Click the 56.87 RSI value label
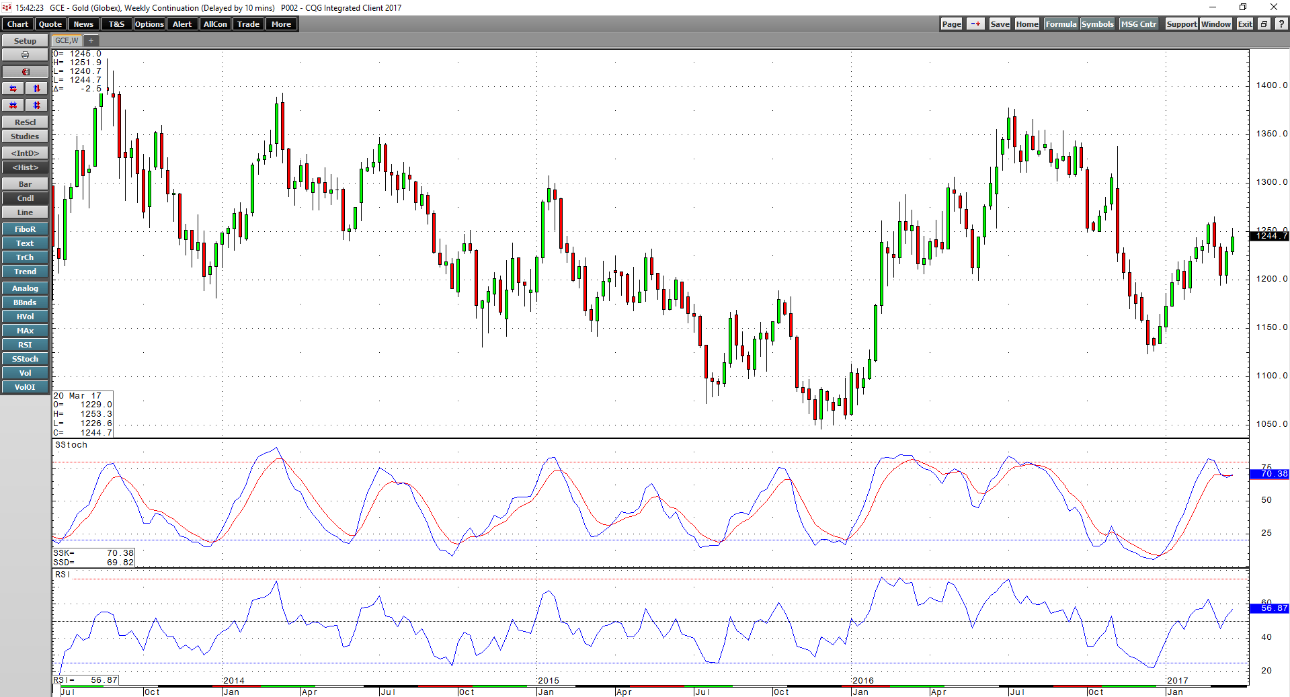The height and width of the screenshot is (697, 1290). pyautogui.click(x=1269, y=608)
